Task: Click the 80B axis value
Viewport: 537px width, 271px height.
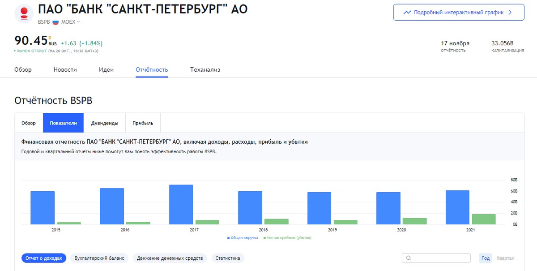Action: pyautogui.click(x=514, y=180)
